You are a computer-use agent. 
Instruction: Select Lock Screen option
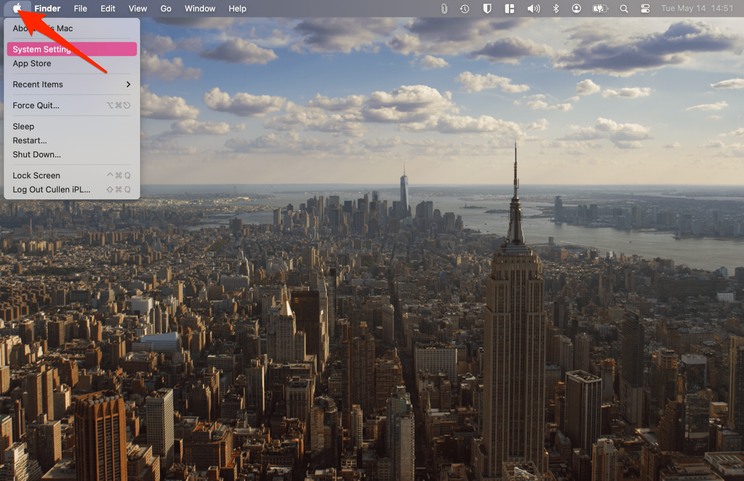click(x=36, y=175)
